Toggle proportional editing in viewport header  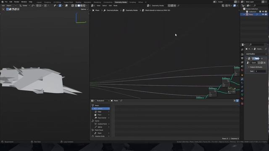45,5
